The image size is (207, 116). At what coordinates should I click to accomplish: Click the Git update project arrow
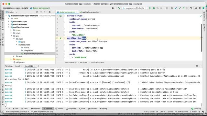(x=176, y=8)
